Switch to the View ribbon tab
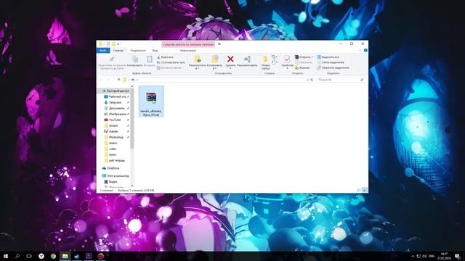The width and height of the screenshot is (465, 261). pyautogui.click(x=155, y=51)
